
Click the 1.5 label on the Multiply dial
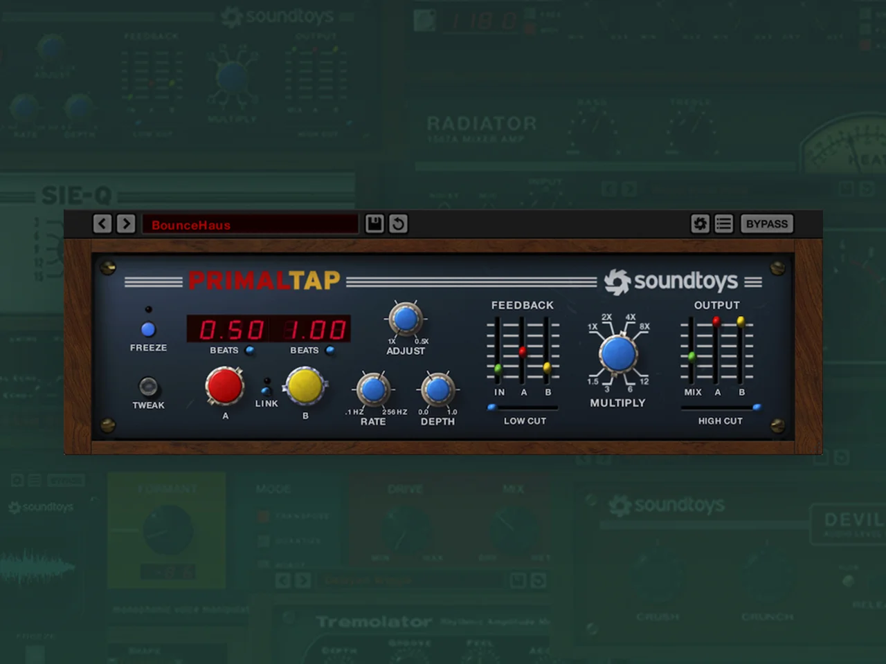593,381
